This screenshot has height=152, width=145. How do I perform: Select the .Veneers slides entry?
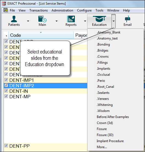103,99
